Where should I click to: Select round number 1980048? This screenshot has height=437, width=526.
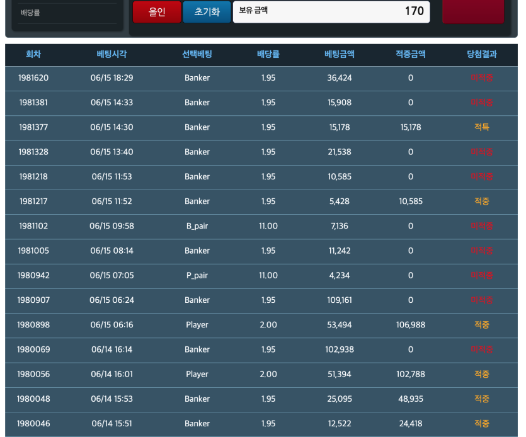tap(33, 399)
